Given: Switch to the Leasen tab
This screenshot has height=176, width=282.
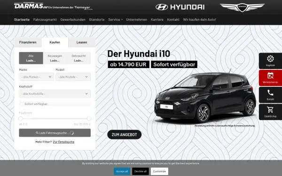Looking at the screenshot, I should 82,42.
